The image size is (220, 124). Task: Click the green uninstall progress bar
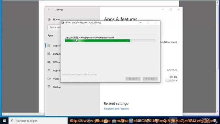[110, 41]
